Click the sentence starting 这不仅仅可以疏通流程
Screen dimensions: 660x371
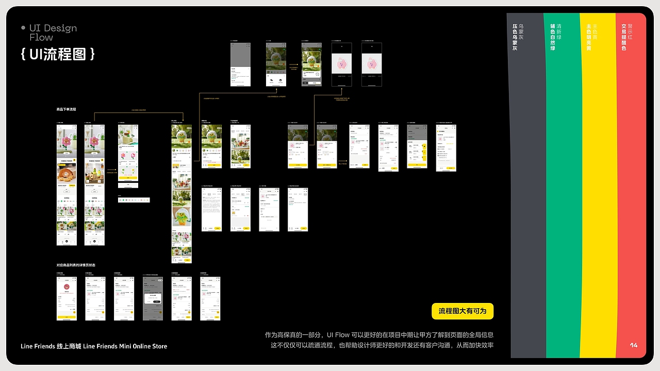382,345
